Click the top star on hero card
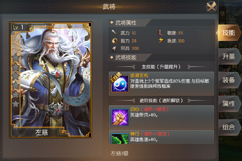242x161 pixels. coord(16,58)
